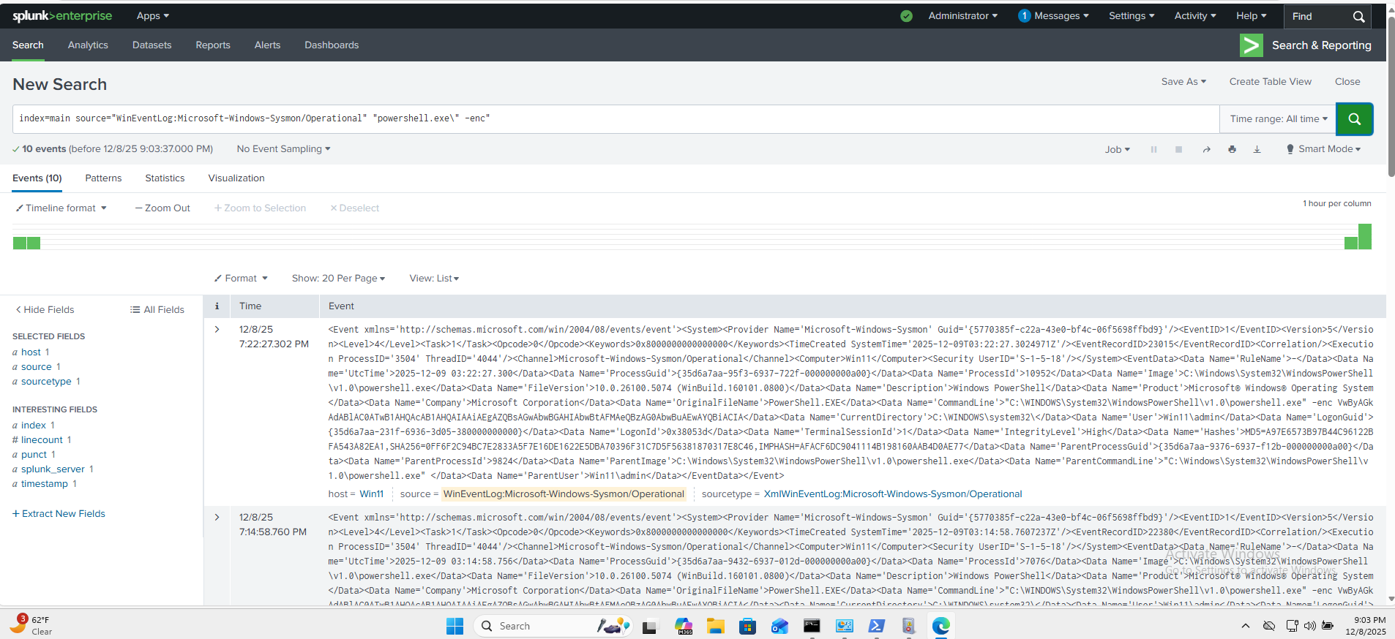Open Outlook from taskbar
The width and height of the screenshot is (1395, 639).
779,626
